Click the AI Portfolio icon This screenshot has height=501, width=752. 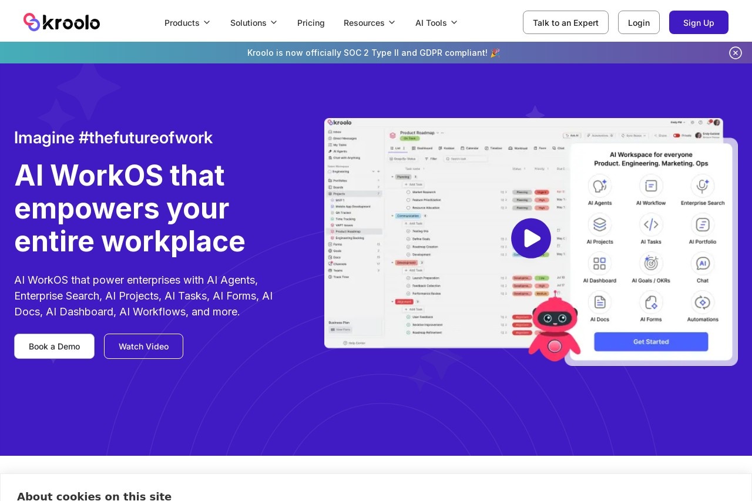tap(703, 225)
